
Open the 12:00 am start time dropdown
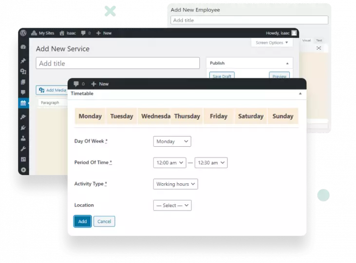(x=169, y=163)
